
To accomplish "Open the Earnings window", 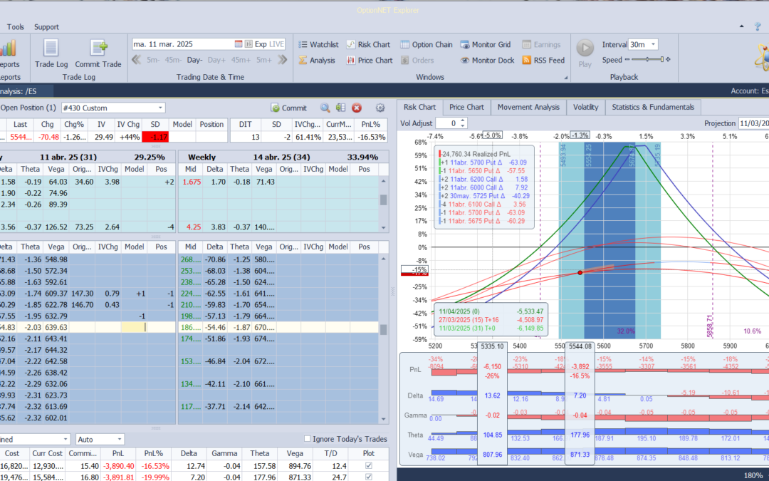I will click(x=541, y=45).
